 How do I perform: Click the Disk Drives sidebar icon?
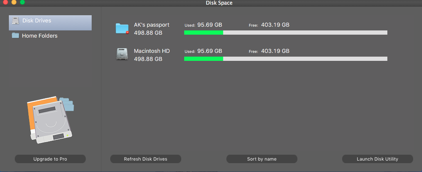coord(15,21)
